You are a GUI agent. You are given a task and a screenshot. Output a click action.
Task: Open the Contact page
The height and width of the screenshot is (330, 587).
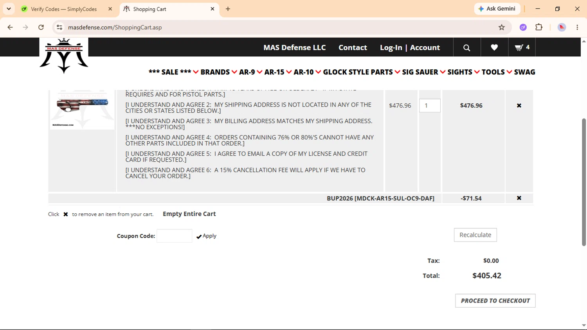(x=353, y=47)
